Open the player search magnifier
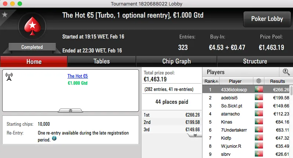The width and height of the screenshot is (293, 158). click(x=286, y=72)
